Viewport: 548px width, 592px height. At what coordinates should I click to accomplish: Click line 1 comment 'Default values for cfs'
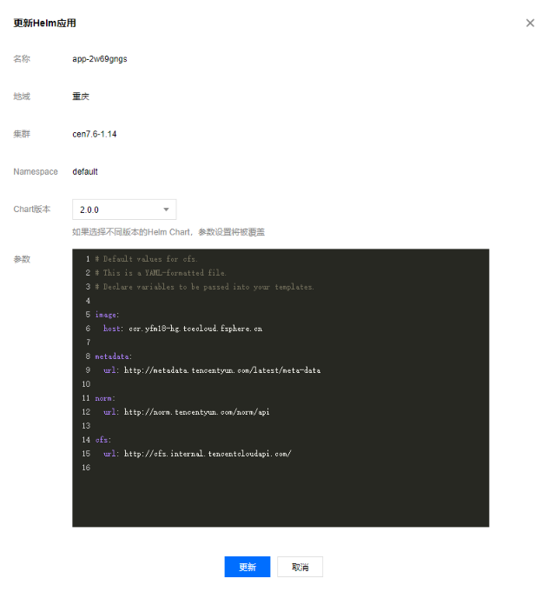146,259
